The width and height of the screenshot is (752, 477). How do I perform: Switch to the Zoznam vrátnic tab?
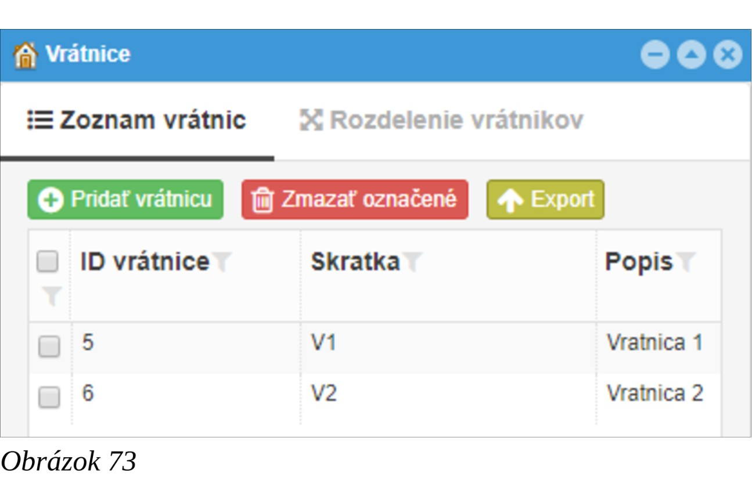(x=138, y=121)
